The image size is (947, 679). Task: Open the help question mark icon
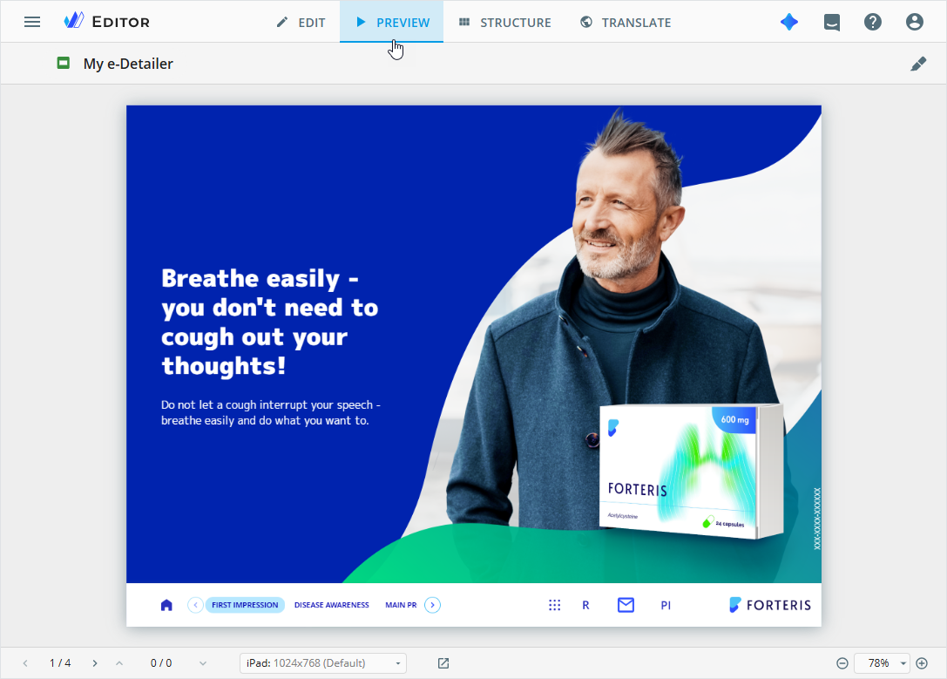(x=873, y=23)
